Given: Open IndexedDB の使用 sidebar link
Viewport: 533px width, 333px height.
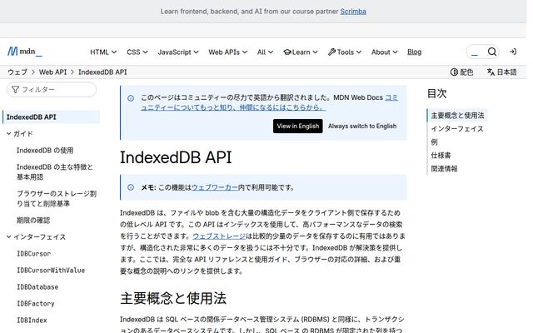Looking at the screenshot, I should pyautogui.click(x=45, y=150).
